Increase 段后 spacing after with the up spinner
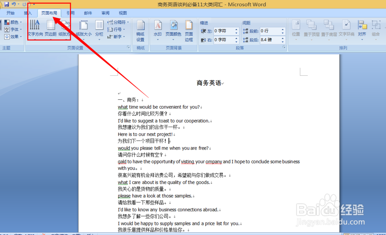This screenshot has width=386, height=235. coord(283,38)
